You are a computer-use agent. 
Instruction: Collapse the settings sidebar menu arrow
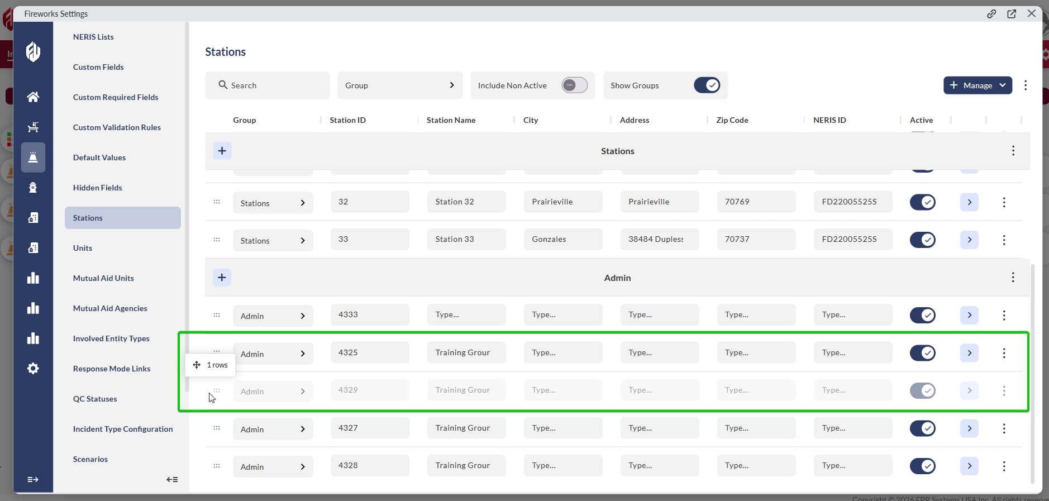[x=172, y=479]
